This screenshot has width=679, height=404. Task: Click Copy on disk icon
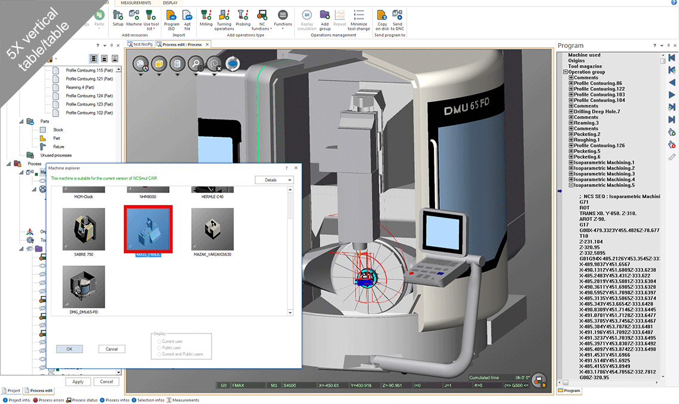(382, 16)
